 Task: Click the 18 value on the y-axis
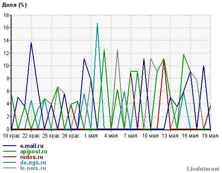coord(6,15)
